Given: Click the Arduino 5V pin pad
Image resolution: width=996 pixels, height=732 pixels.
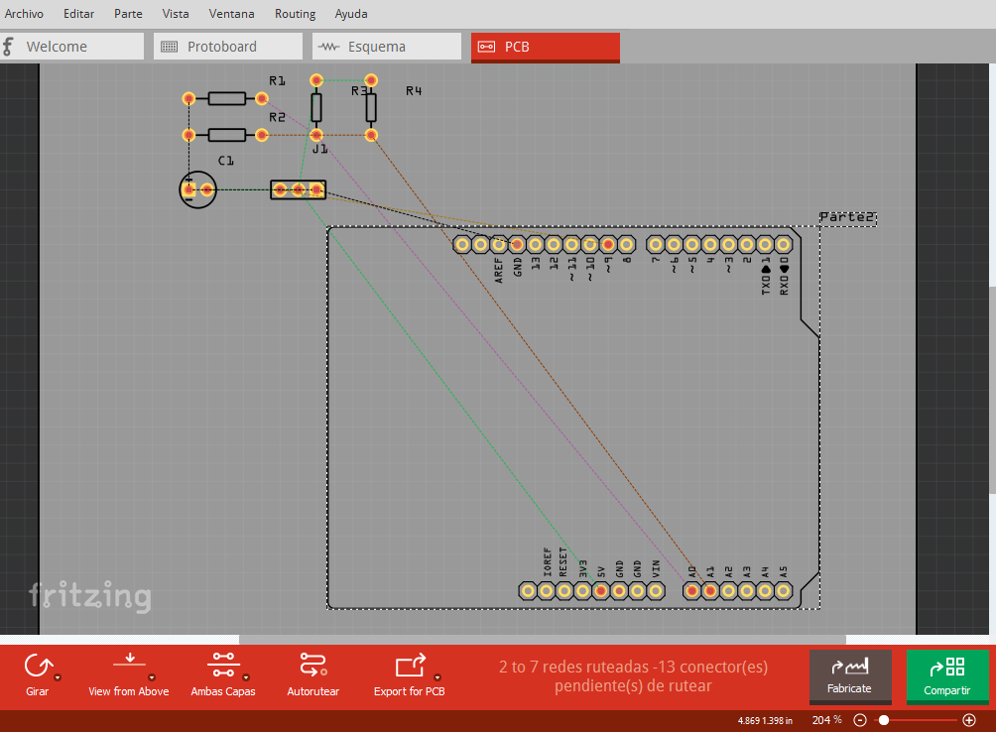Looking at the screenshot, I should pos(601,591).
